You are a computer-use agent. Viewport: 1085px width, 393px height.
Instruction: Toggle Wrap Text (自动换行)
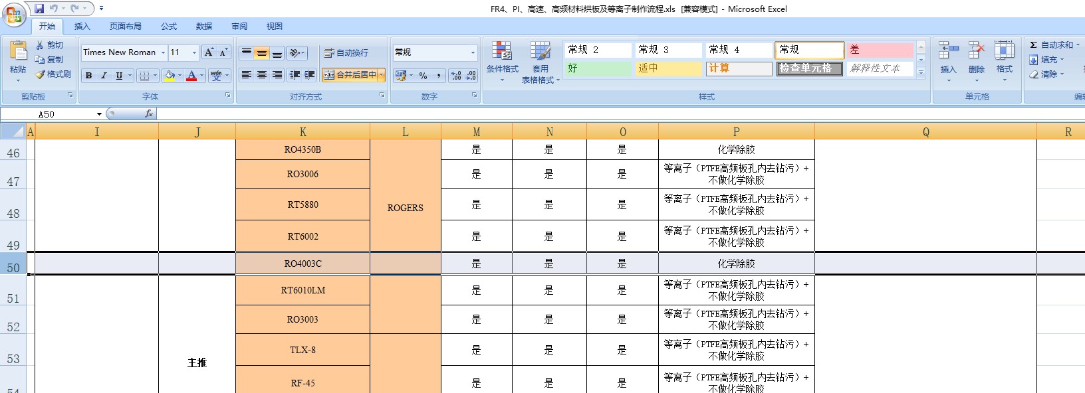tap(346, 52)
